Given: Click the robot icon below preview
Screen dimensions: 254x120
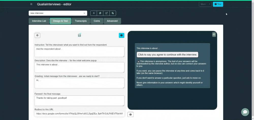Looking at the screenshot, I should [x=131, y=114].
